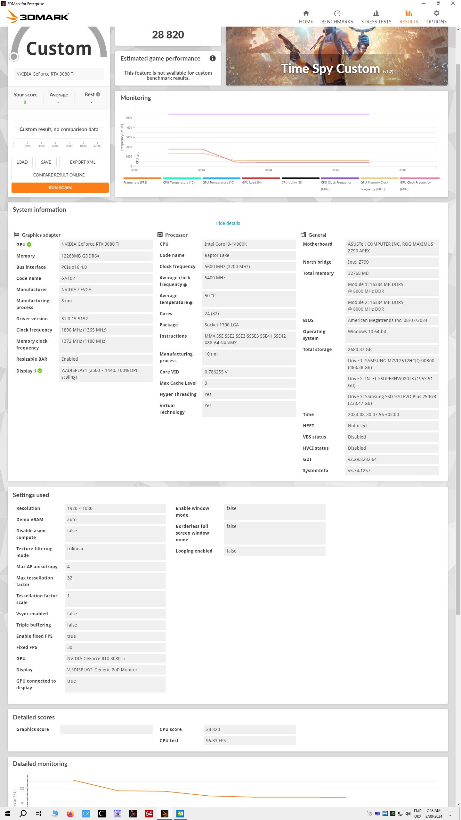Open the Windows Start menu
Screen dimensions: 461x820
point(8,814)
